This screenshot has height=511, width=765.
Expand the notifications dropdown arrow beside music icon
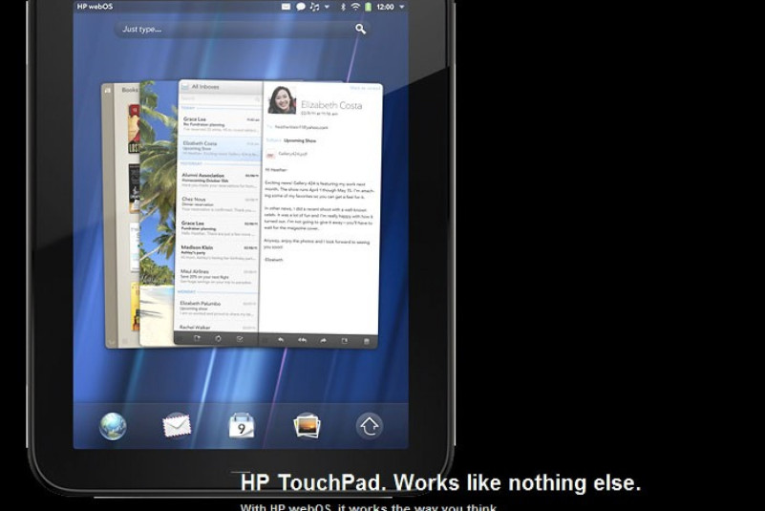point(327,7)
